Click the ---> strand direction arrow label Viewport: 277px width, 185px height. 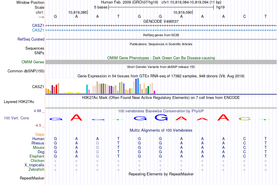point(41,17)
